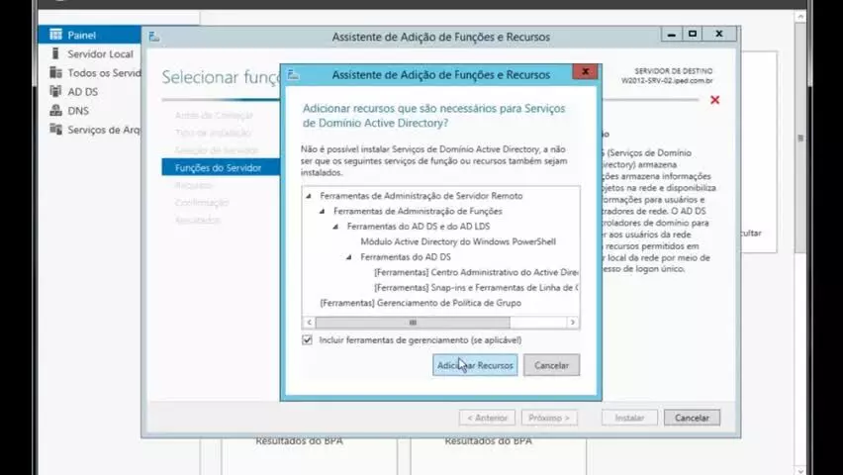Screen dimensions: 843x475
Task: Collapse Ferramentas do AD DS e do AD LDS
Action: coord(336,227)
